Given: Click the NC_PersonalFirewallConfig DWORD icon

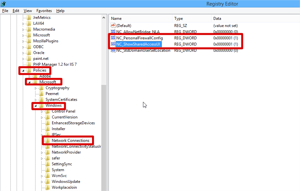Looking at the screenshot, I should tap(113, 38).
